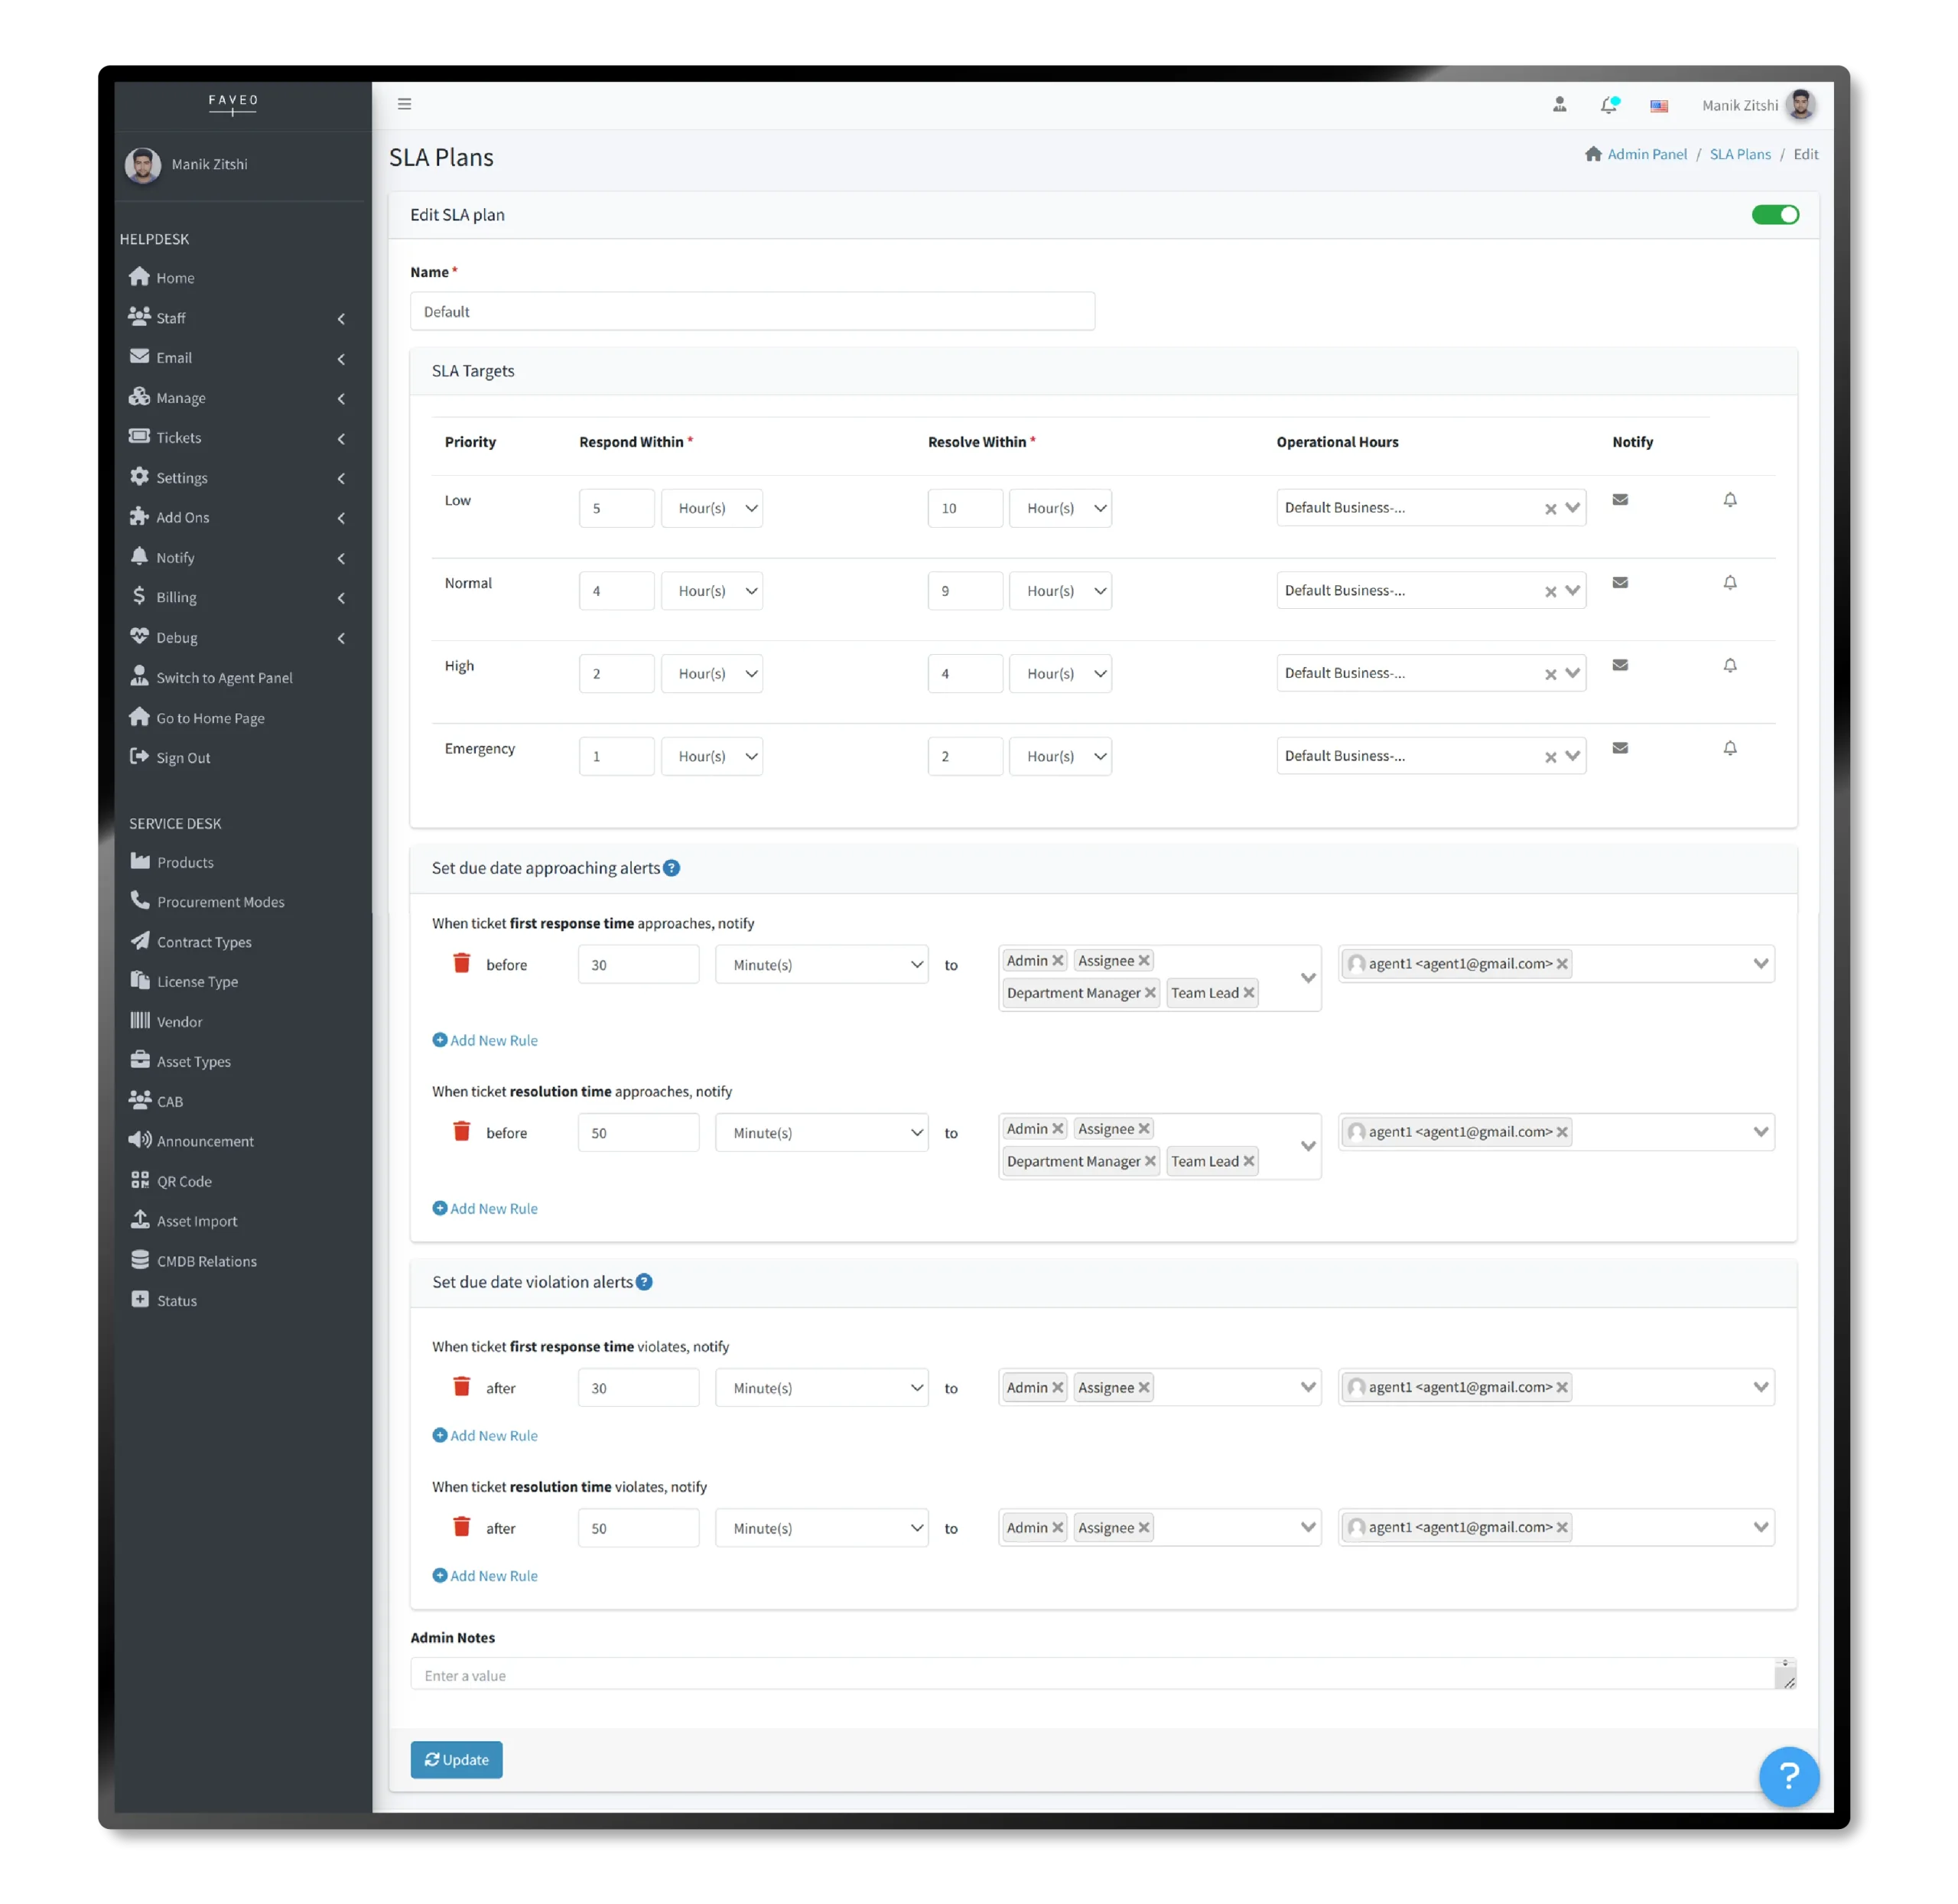Open SLA Plans breadcrumb link

coord(1741,154)
